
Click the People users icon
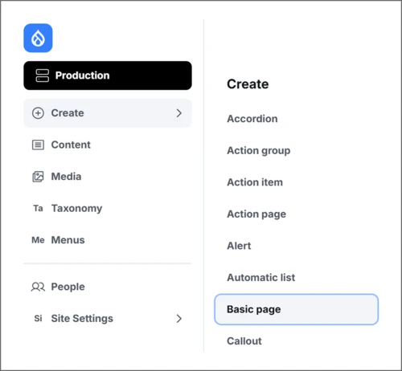click(38, 287)
